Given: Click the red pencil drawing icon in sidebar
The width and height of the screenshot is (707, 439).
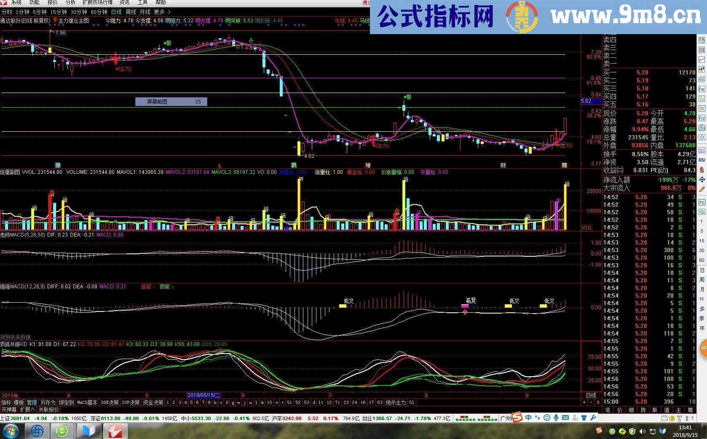Looking at the screenshot, I should 701,189.
